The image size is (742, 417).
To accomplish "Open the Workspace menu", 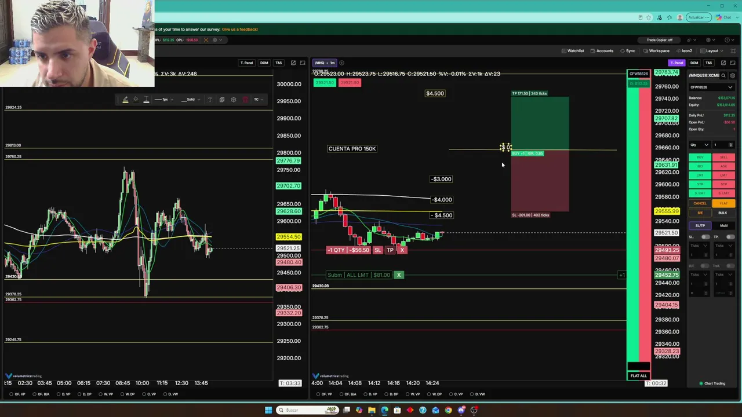I will click(656, 51).
